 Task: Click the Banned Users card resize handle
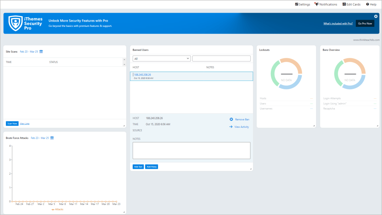coord(251,169)
